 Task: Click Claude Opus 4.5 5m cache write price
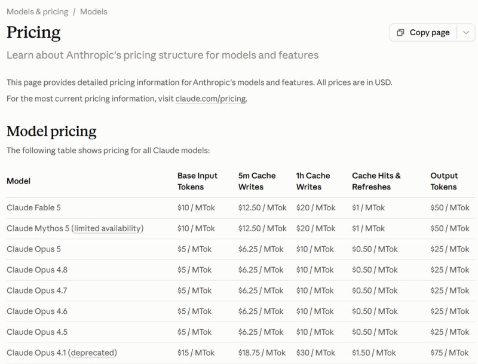click(261, 332)
